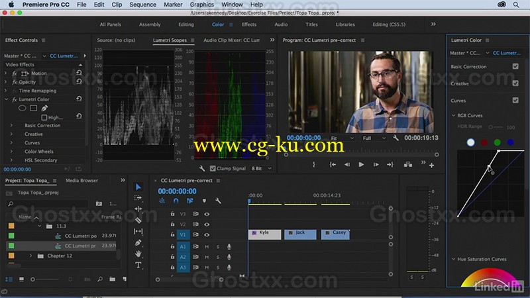
Task: Mute the A1 audio track
Action: pyautogui.click(x=207, y=246)
